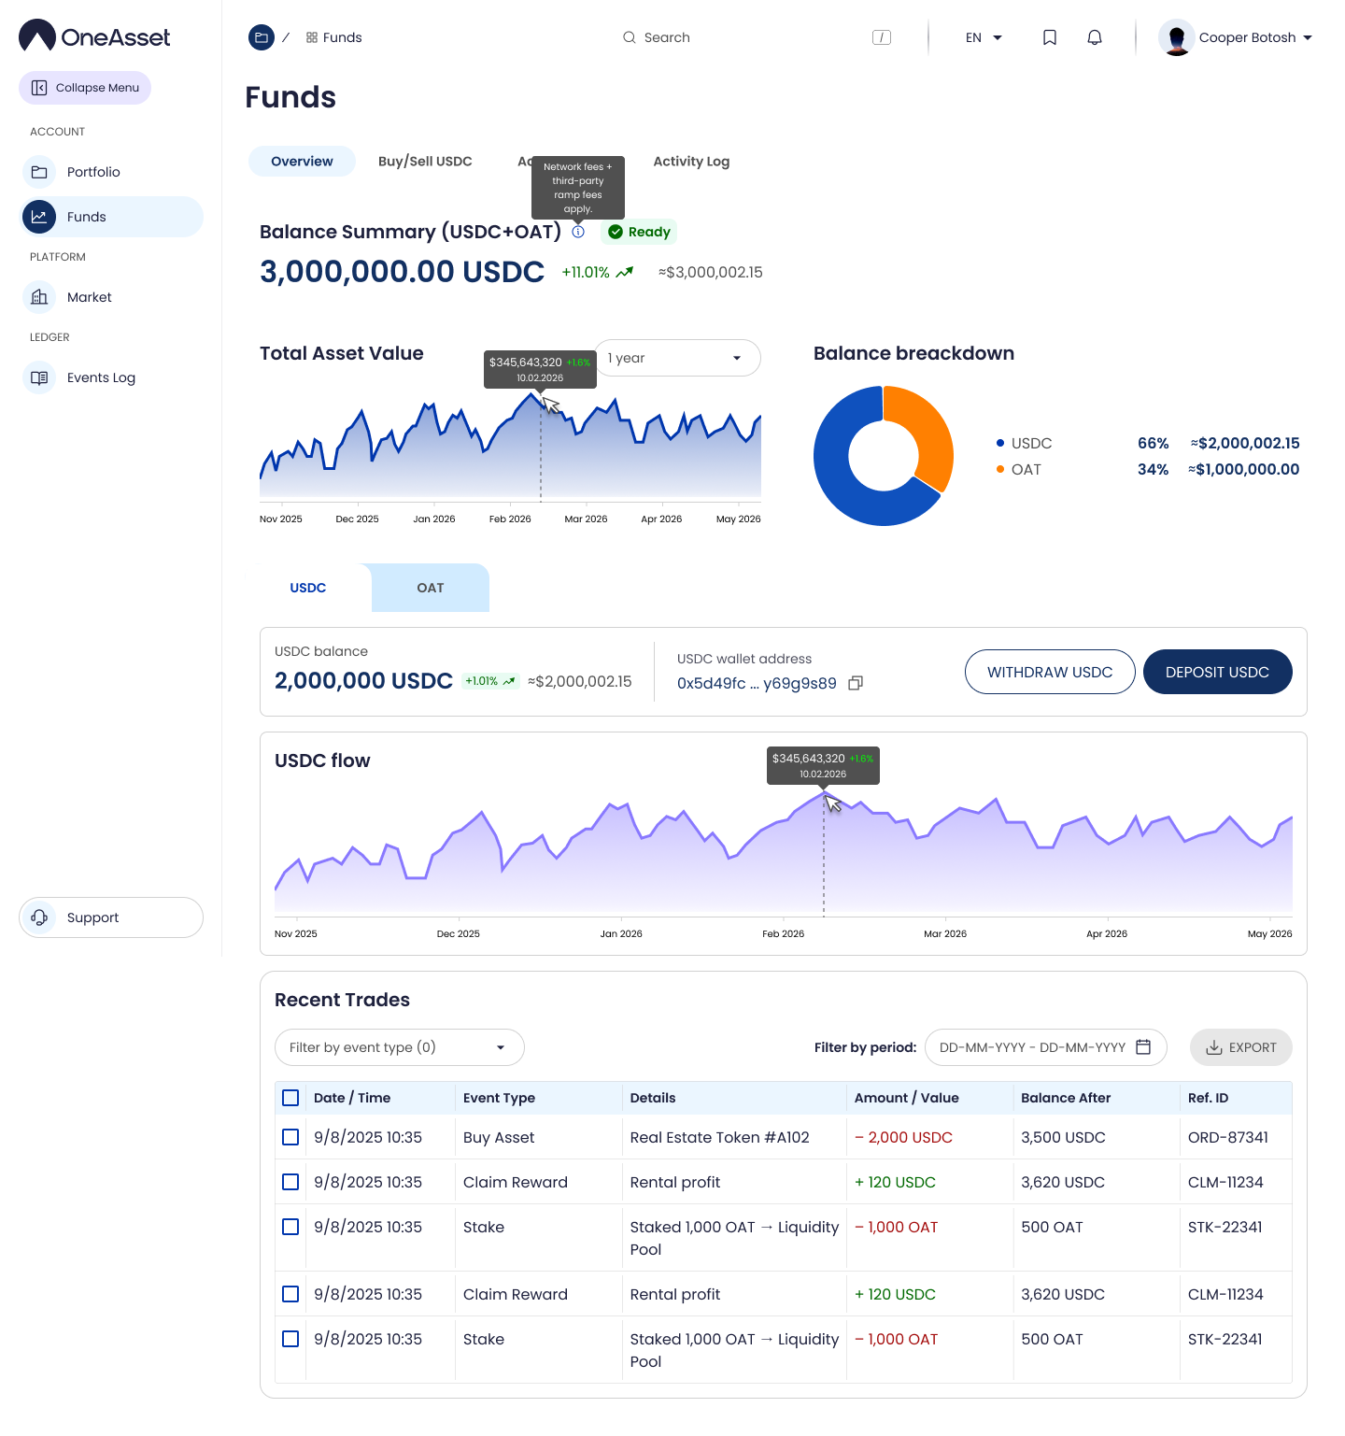Click the bookmark icon in header
The width and height of the screenshot is (1345, 1436).
(x=1050, y=37)
